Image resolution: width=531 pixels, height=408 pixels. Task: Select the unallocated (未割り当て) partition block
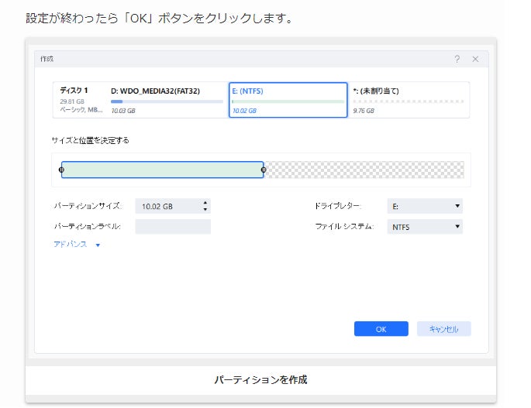[x=409, y=100]
